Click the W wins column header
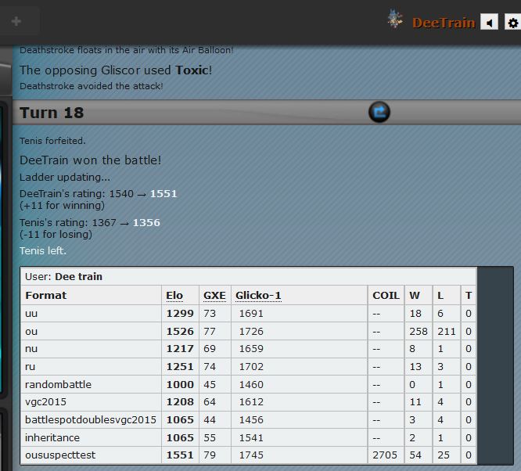Screen dimensions: 521x471 415,295
